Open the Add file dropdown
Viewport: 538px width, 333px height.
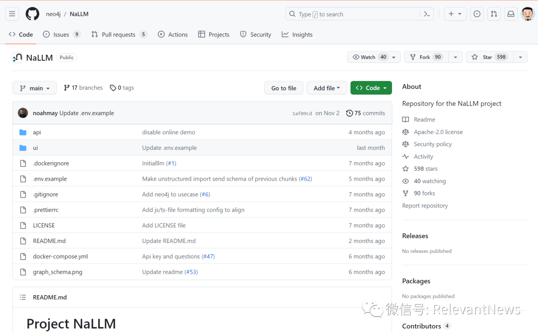[x=327, y=88]
